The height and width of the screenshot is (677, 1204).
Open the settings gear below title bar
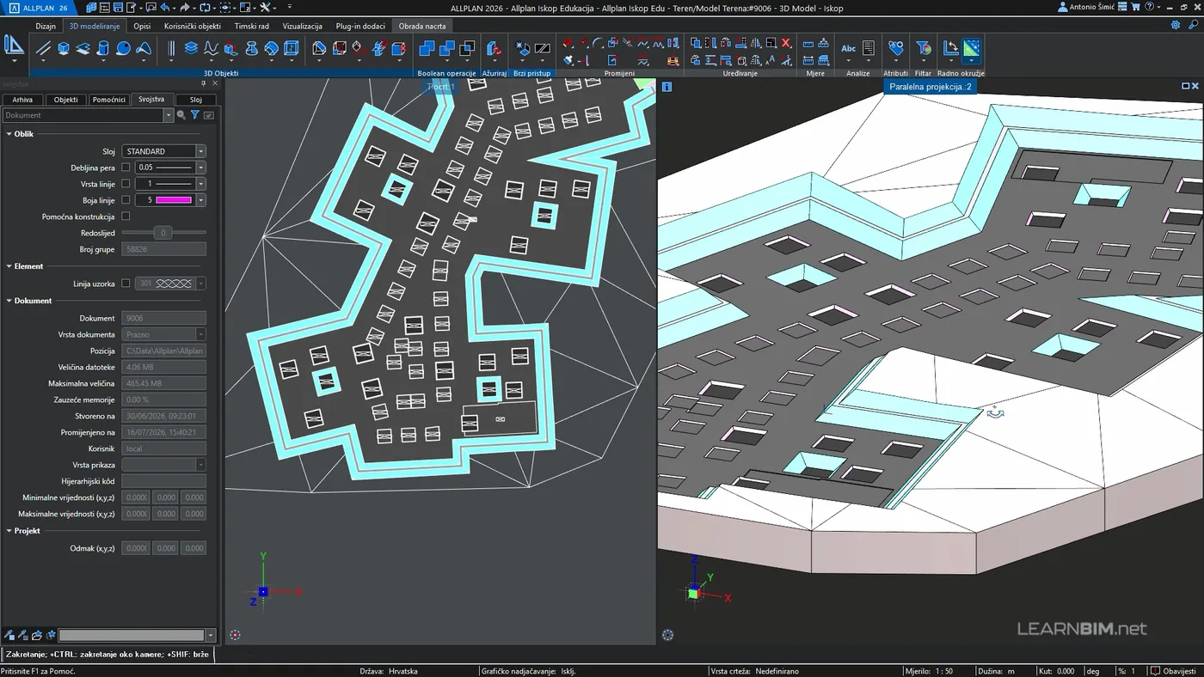pyautogui.click(x=1176, y=26)
